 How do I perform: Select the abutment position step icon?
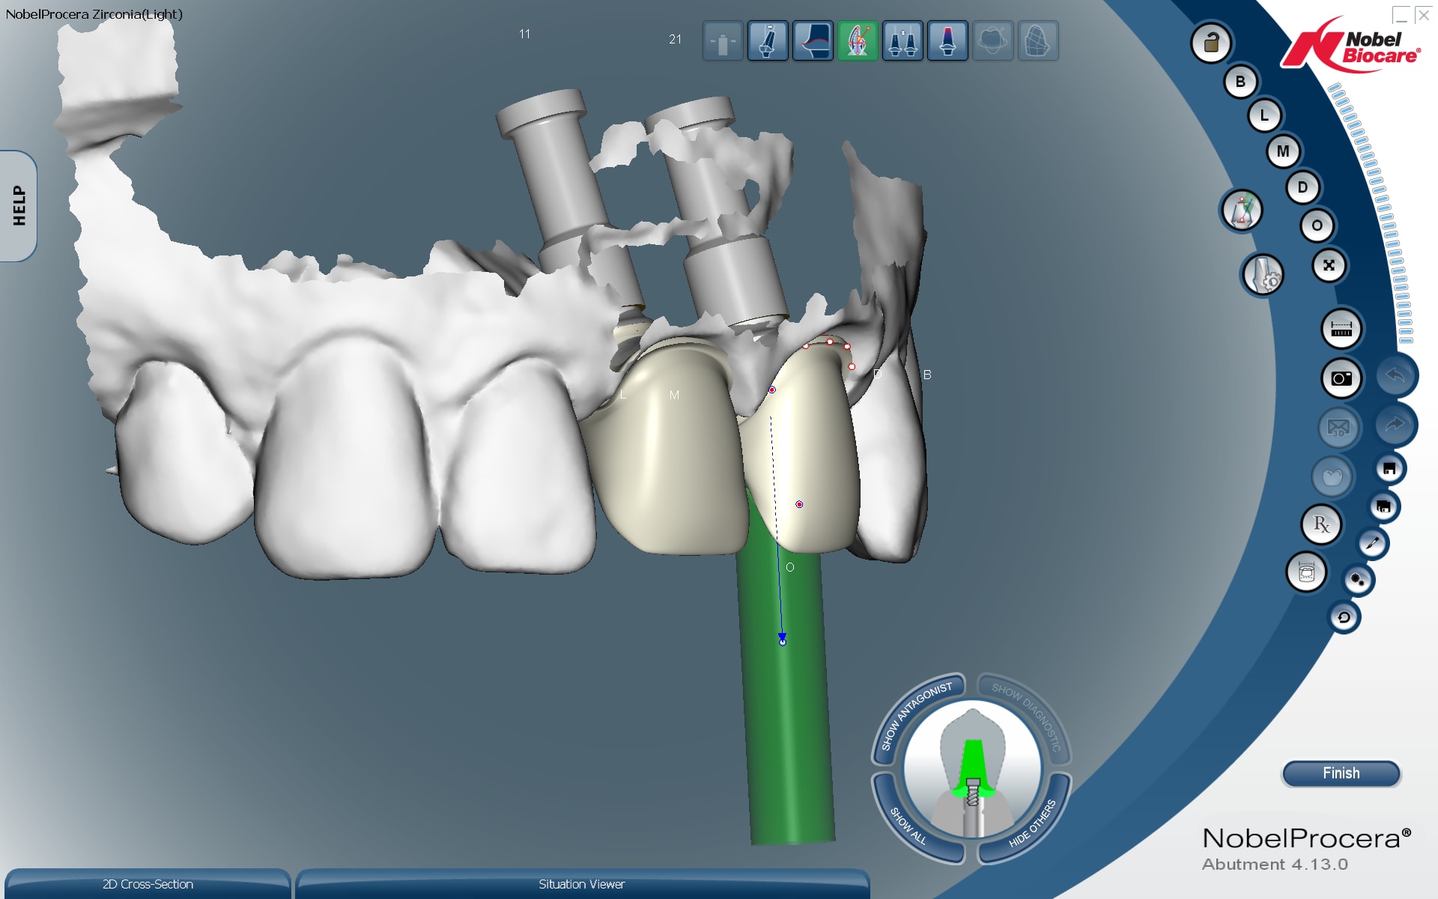click(723, 41)
